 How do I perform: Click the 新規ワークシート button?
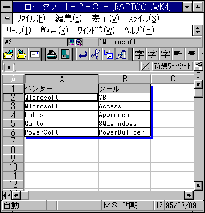point(172,66)
